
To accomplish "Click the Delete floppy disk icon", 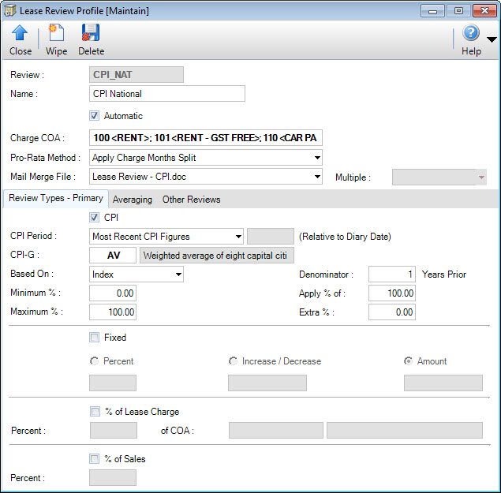I will click(91, 33).
